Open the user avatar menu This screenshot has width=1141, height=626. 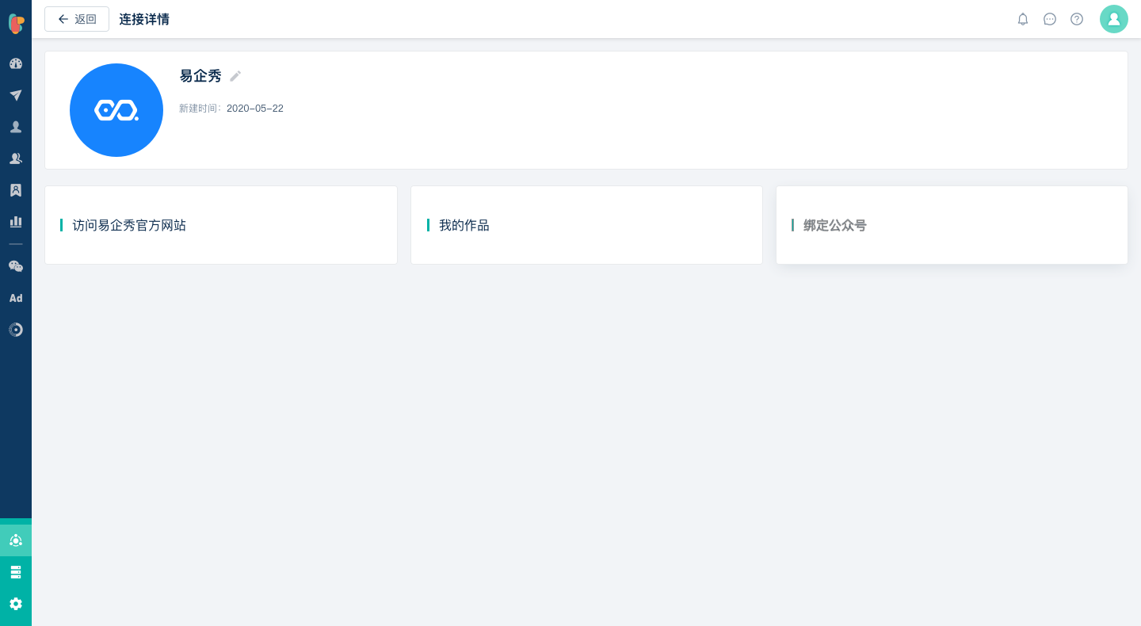click(1114, 19)
